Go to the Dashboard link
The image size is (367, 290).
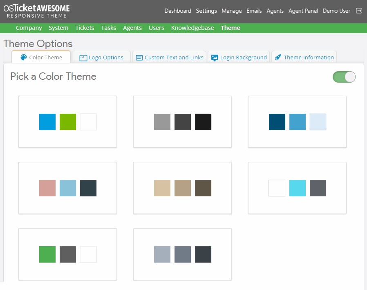click(178, 11)
